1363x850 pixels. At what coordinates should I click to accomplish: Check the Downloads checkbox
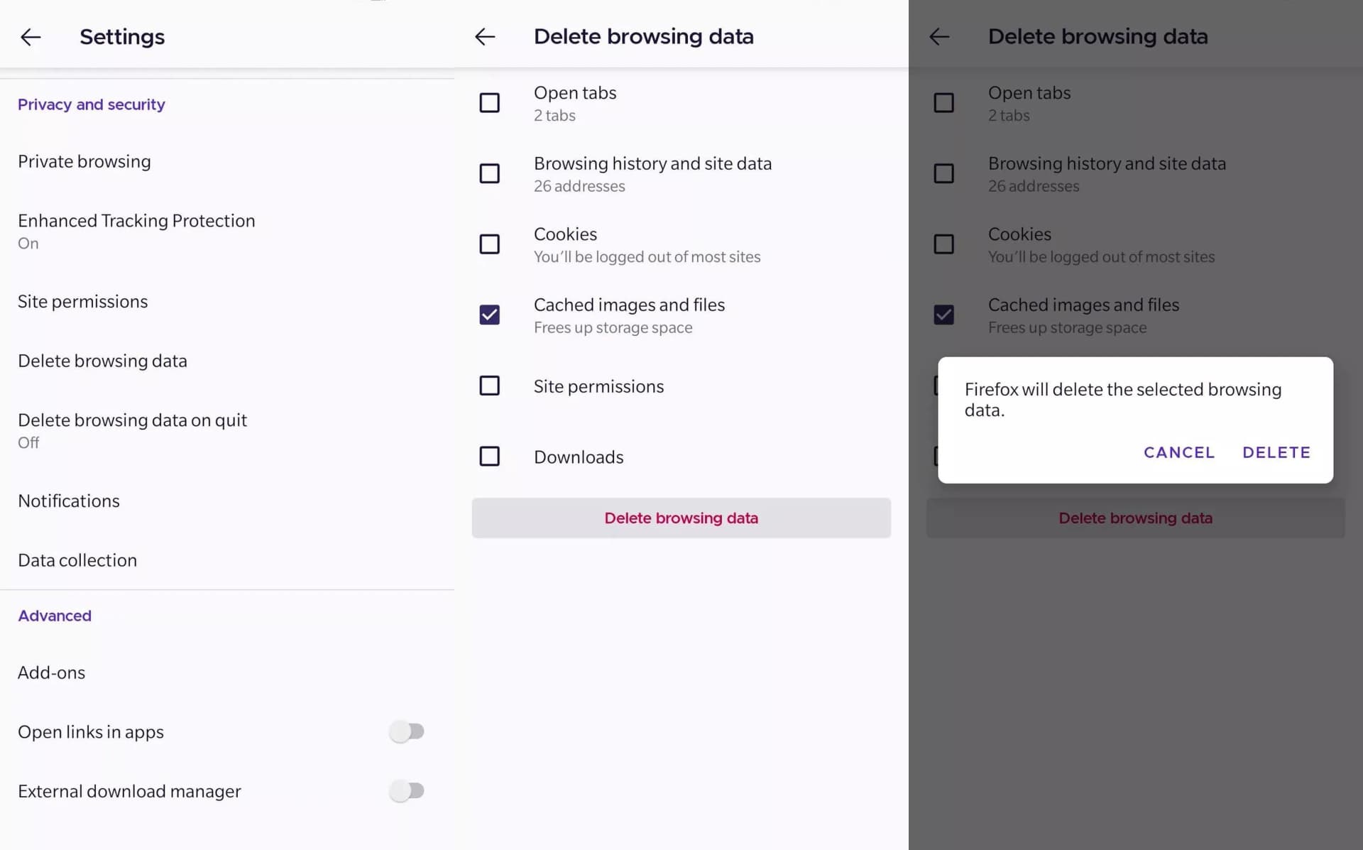click(x=489, y=457)
